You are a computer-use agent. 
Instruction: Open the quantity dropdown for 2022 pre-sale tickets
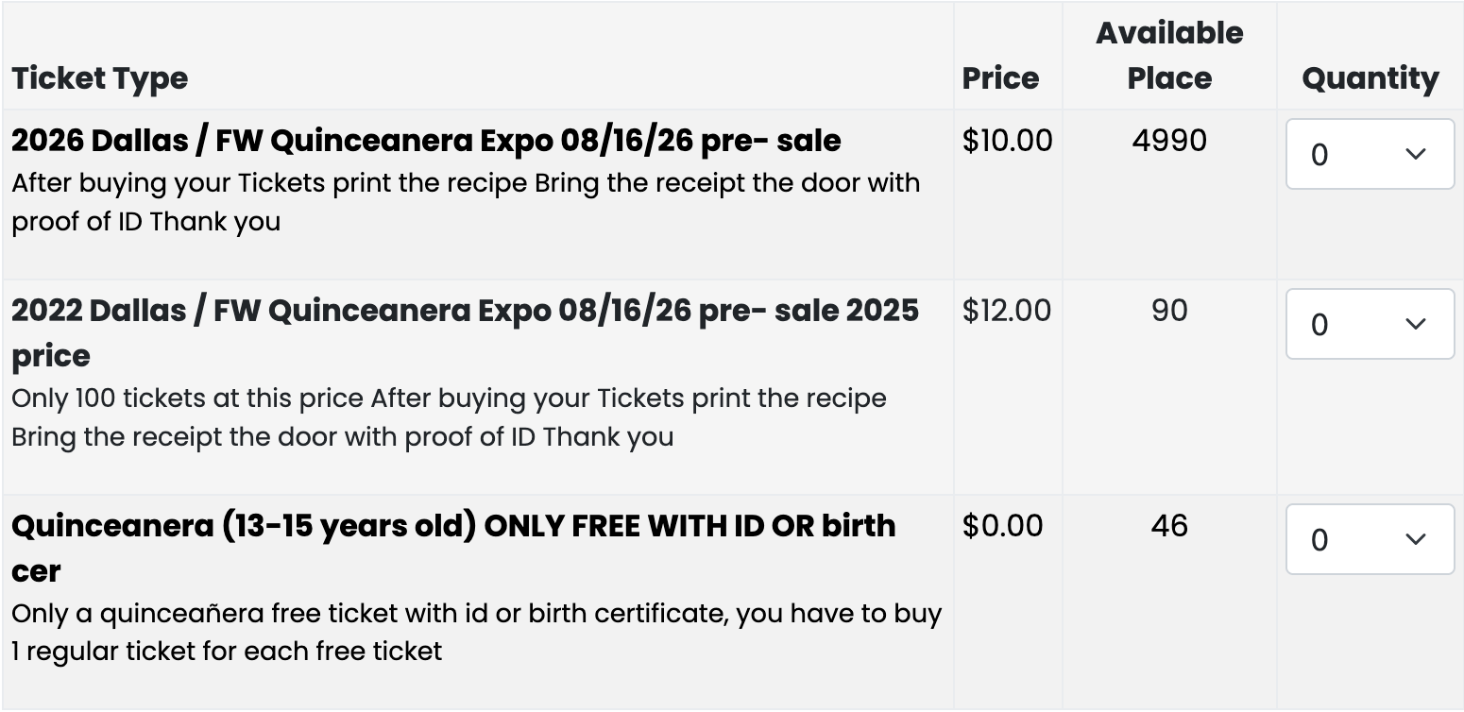[x=1369, y=324]
